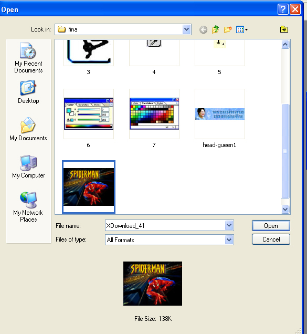Open My Documents location
Image resolution: width=307 pixels, height=334 pixels.
[28, 129]
